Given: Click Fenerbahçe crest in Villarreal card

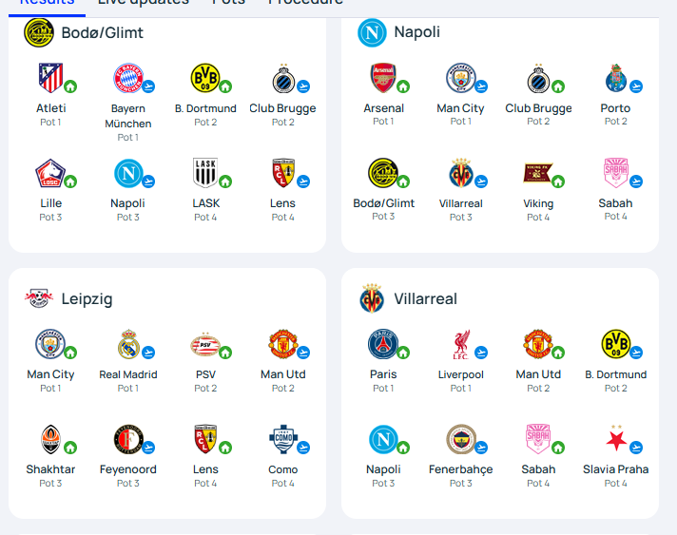Looking at the screenshot, I should tap(461, 439).
